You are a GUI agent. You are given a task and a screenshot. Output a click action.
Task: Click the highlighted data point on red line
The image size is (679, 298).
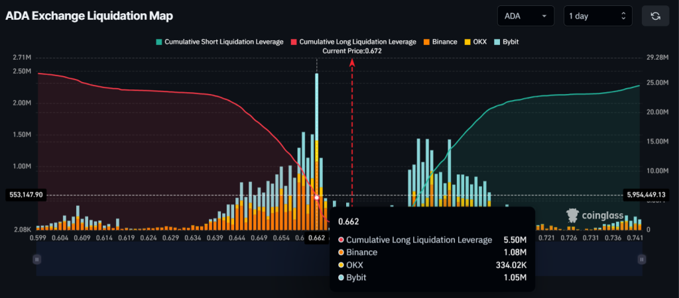click(316, 197)
